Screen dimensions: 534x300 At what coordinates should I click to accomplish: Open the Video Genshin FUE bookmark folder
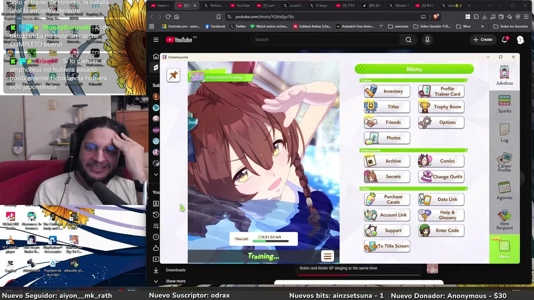[x=432, y=26]
